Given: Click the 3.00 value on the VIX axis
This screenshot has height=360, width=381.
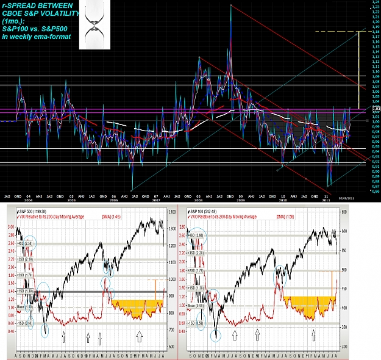Looking at the screenshot, I should click(11, 227).
